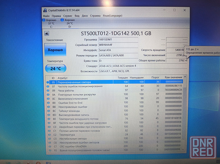Select row 09 Часы работы

click(115, 90)
